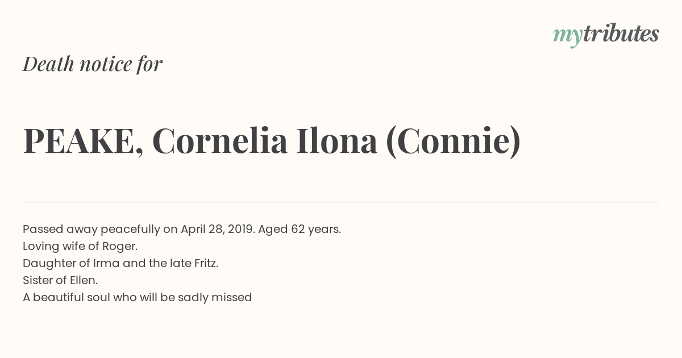Click the 'Passed away peacefully' line
The image size is (682, 358).
tap(182, 229)
